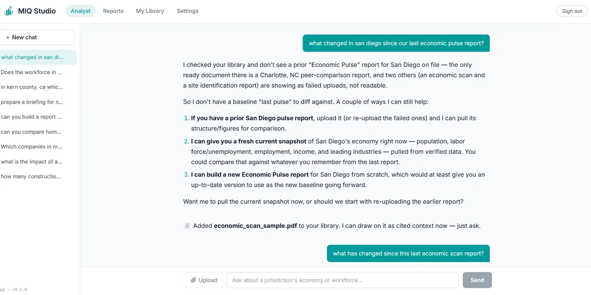The image size is (591, 295).
Task: Switch to the Analyst tab
Action: click(x=81, y=11)
